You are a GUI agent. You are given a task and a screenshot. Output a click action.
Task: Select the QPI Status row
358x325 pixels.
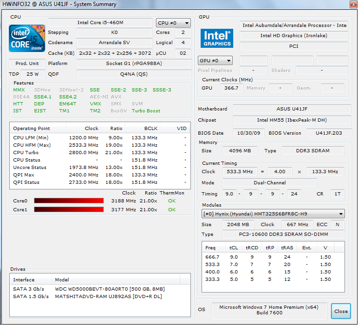tap(100, 182)
